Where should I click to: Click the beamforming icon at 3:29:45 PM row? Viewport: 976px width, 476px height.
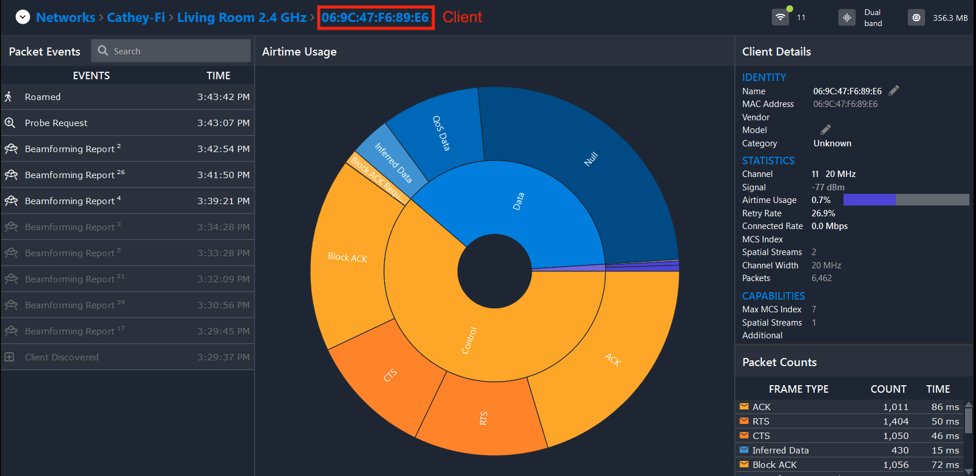pyautogui.click(x=11, y=331)
